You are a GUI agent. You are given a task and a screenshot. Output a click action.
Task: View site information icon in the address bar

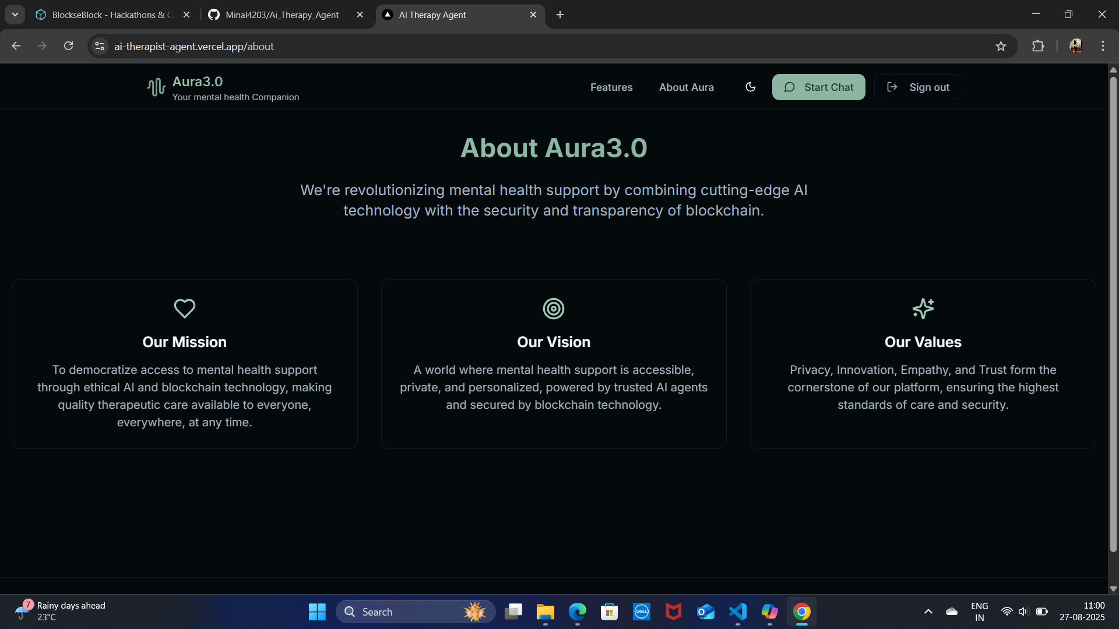[x=100, y=46]
